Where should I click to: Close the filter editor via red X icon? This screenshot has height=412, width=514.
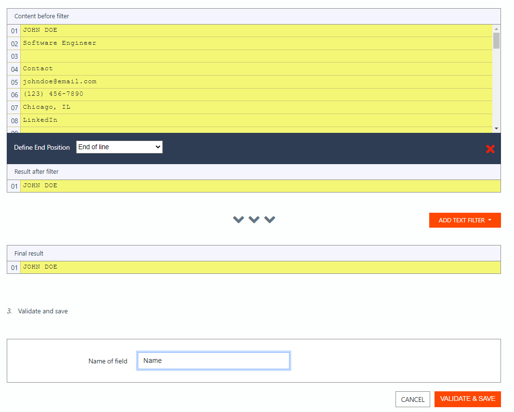(490, 149)
